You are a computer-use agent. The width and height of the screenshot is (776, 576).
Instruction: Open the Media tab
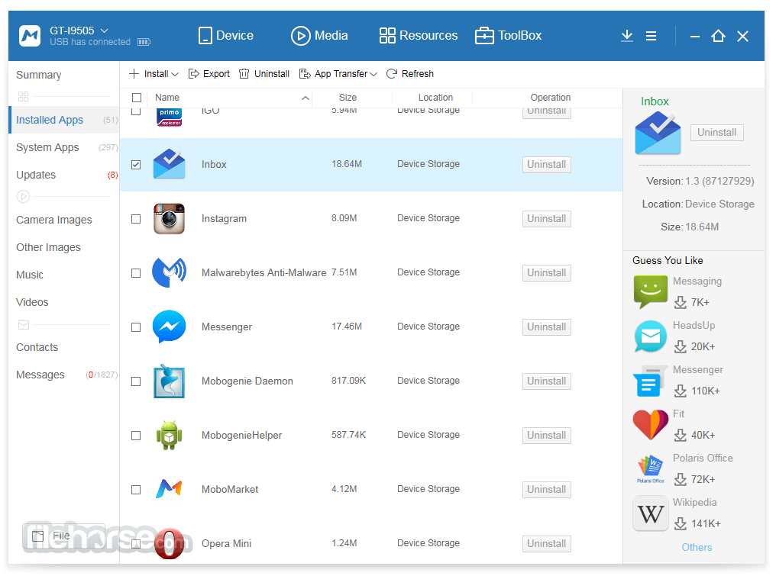coord(319,36)
